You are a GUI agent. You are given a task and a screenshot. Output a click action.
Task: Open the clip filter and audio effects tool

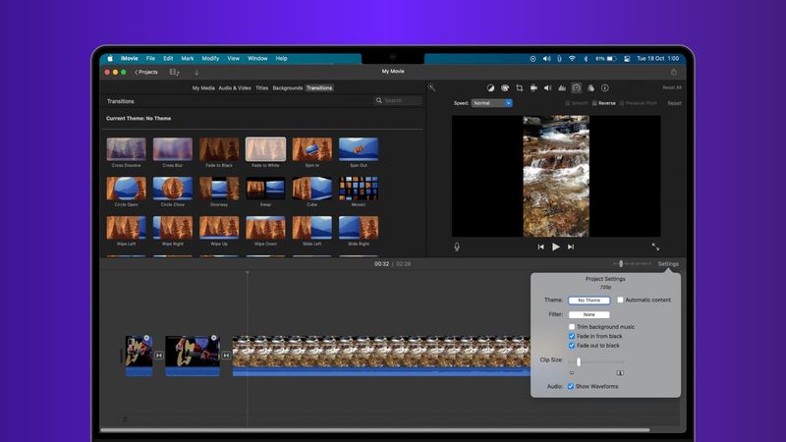[x=590, y=87]
